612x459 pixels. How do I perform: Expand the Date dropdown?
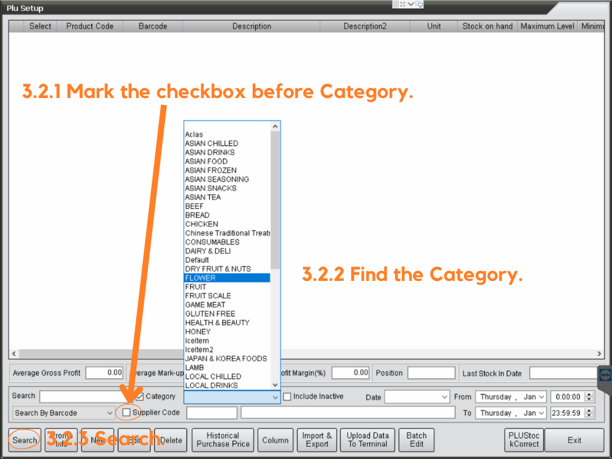(417, 397)
